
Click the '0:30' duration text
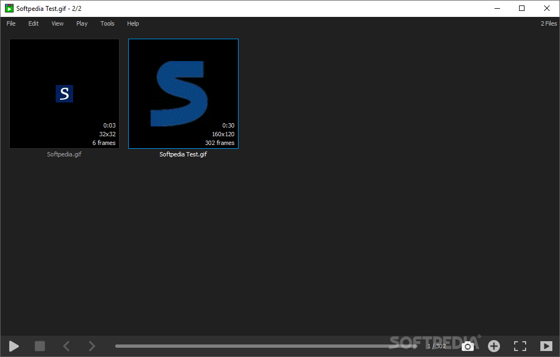[x=228, y=125]
